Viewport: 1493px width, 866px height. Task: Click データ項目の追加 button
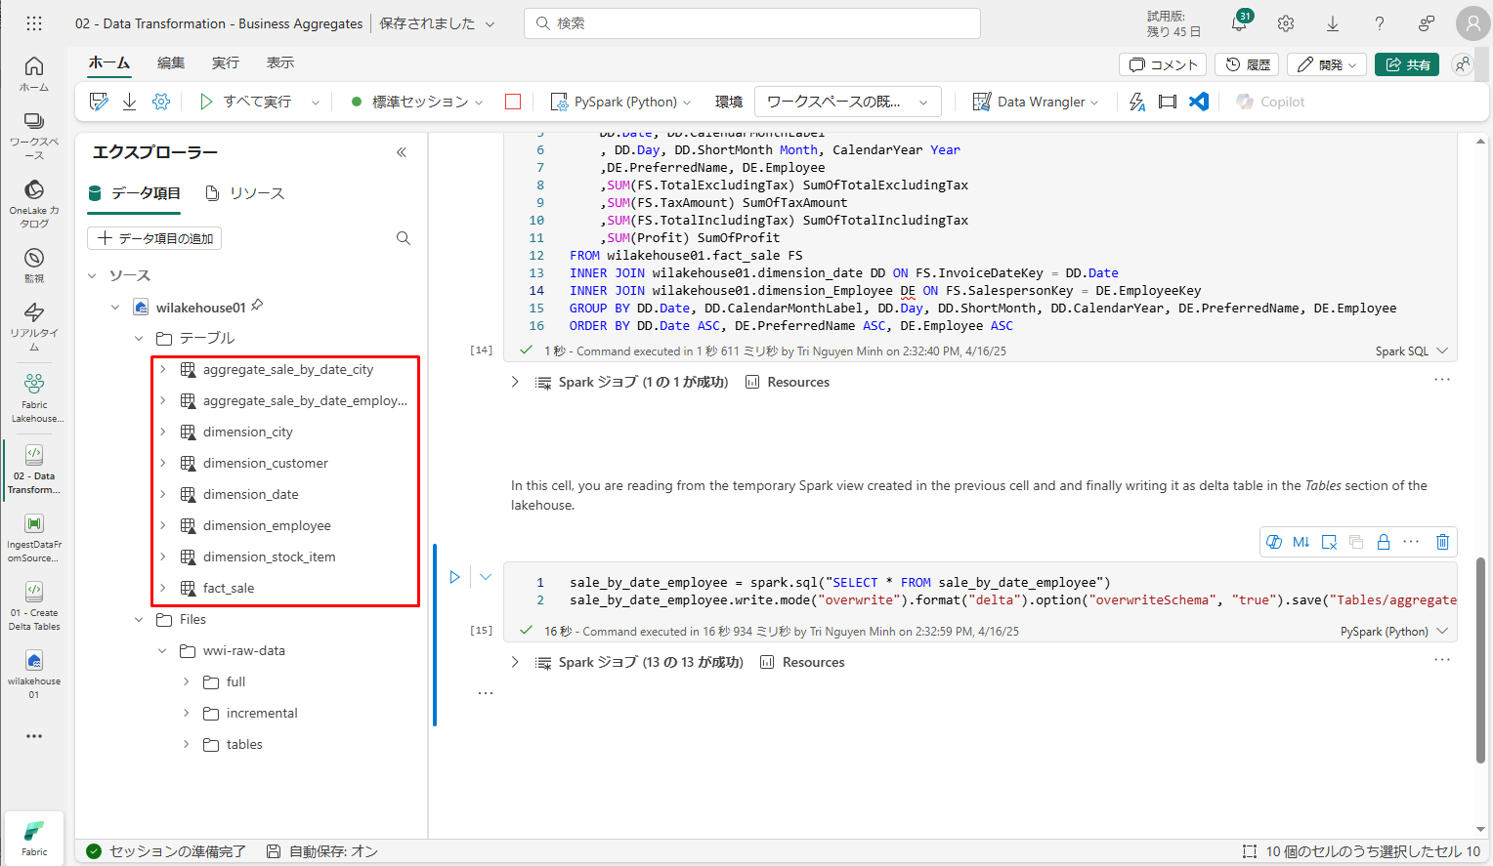coord(155,238)
